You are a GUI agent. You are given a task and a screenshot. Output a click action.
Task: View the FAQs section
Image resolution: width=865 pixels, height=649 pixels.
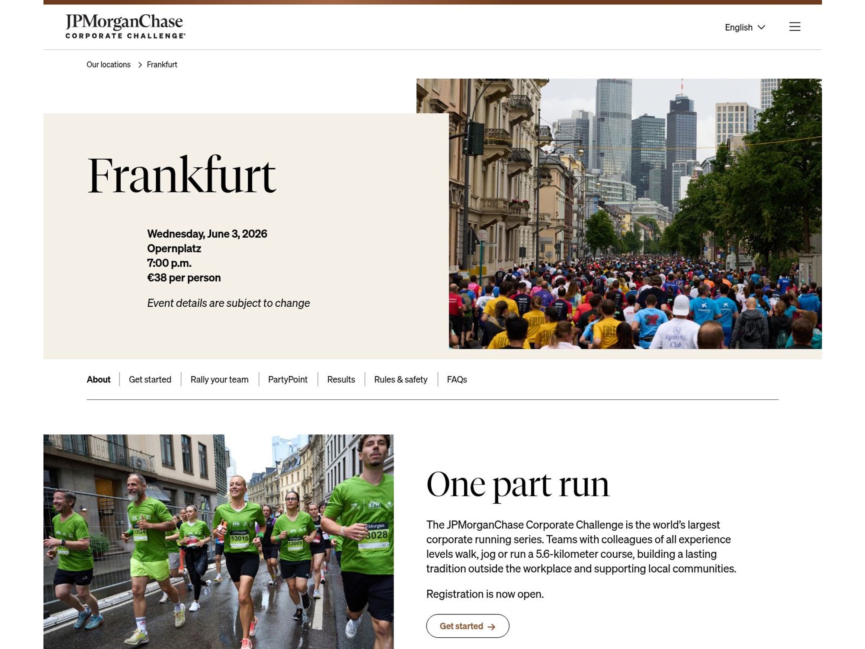click(x=457, y=379)
